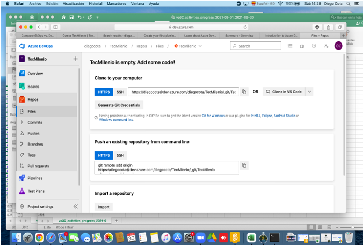Open the marketplace bag icon in header

pos(302,46)
